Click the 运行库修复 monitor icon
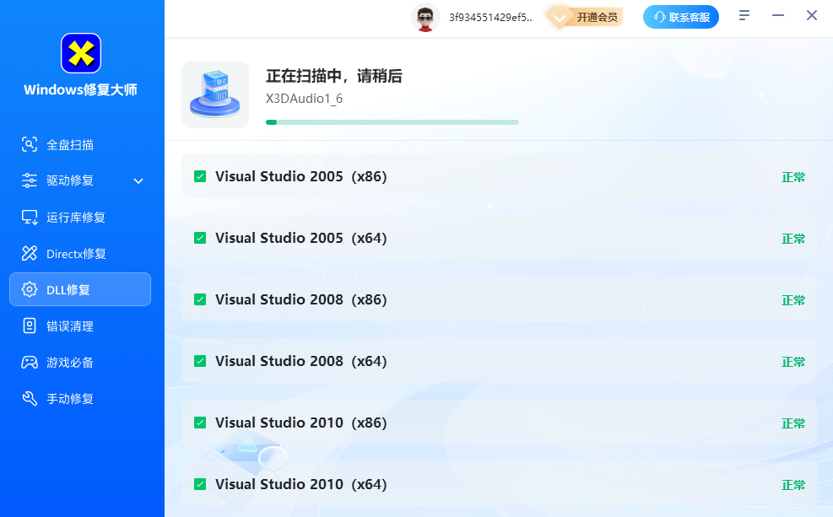Viewport: 833px width, 517px height. point(30,217)
